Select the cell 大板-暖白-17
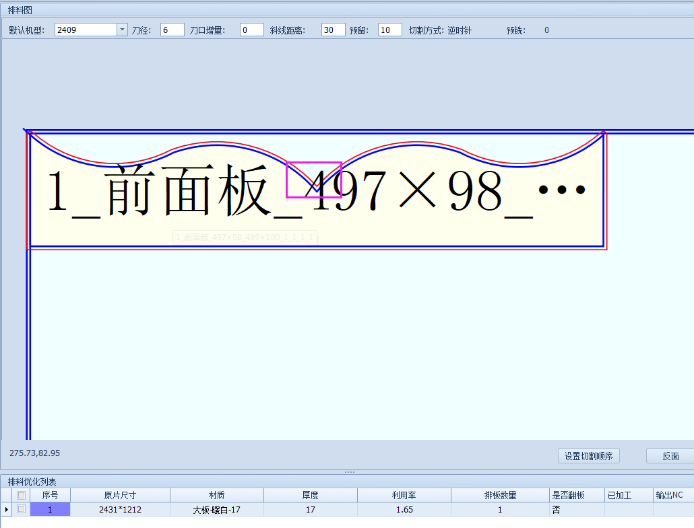Image resolution: width=694 pixels, height=528 pixels. click(217, 509)
